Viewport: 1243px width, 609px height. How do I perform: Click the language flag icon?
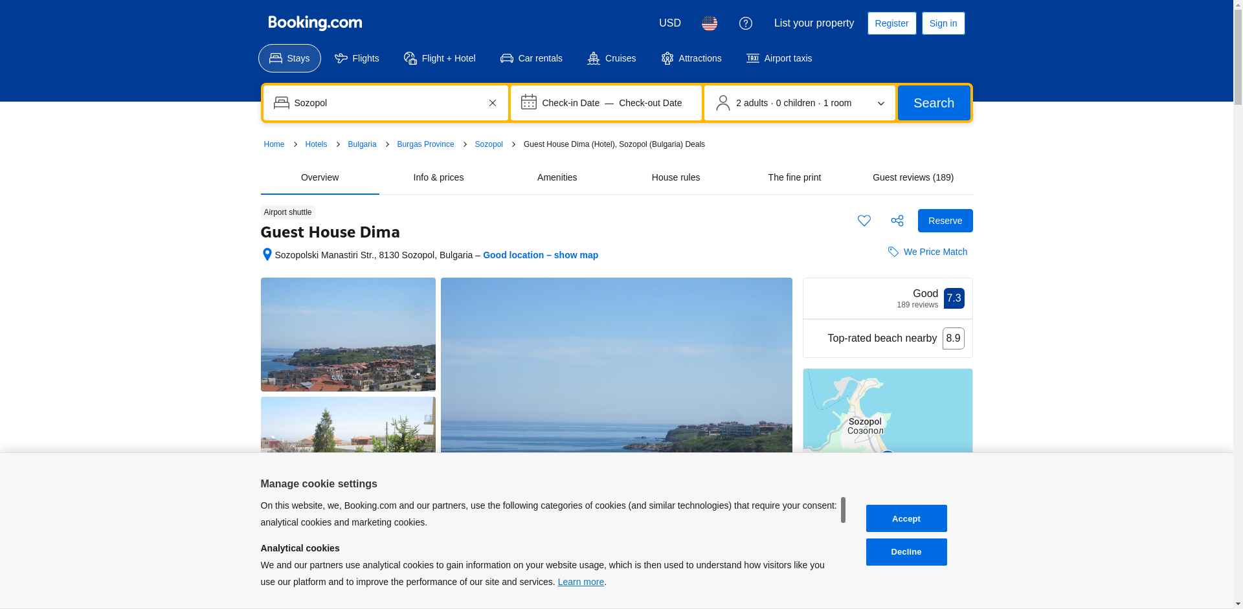[709, 23]
